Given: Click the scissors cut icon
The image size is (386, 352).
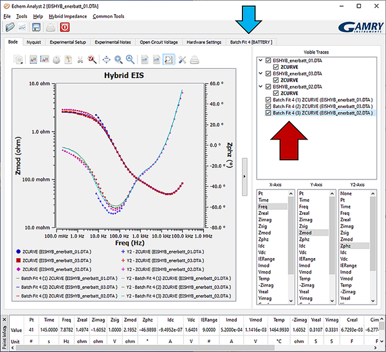Looking at the screenshot, I should (80, 60).
